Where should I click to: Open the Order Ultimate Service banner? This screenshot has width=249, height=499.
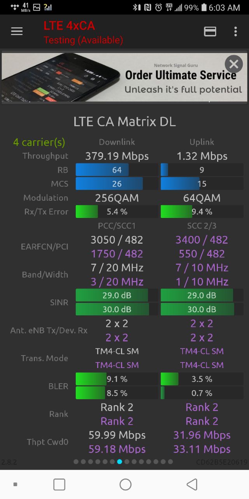[124, 78]
